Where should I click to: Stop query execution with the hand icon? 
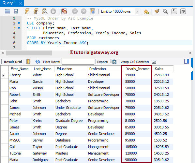[x=53, y=11]
